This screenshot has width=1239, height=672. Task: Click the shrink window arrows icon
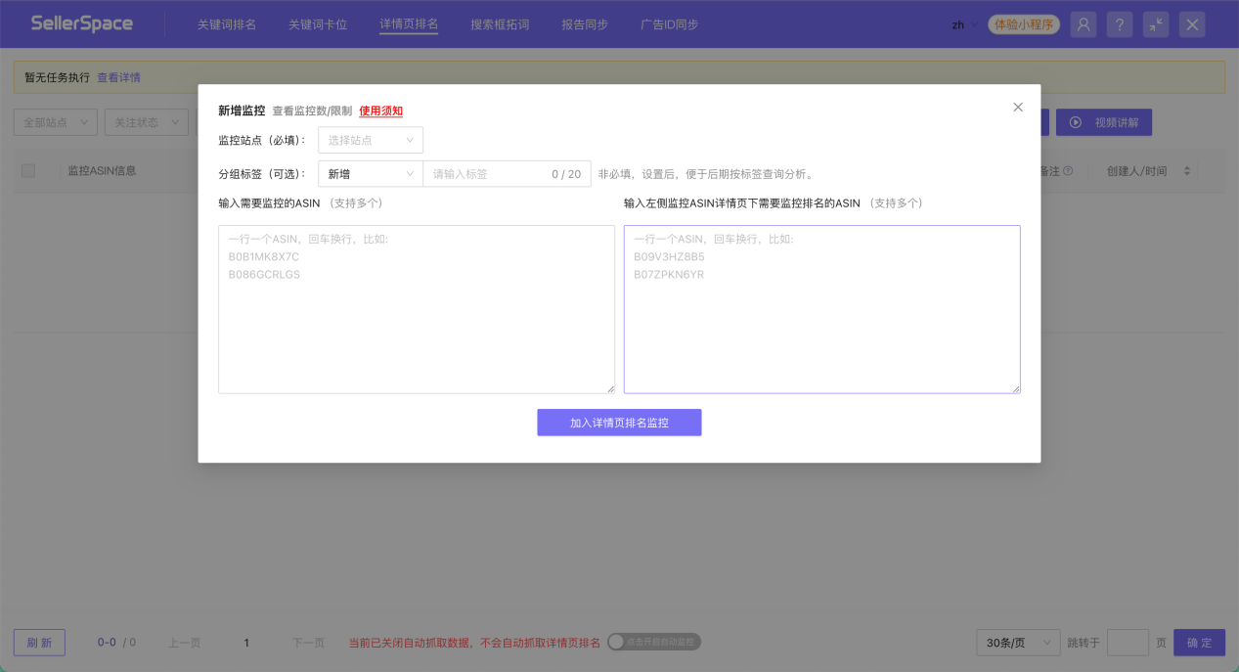pos(1155,23)
